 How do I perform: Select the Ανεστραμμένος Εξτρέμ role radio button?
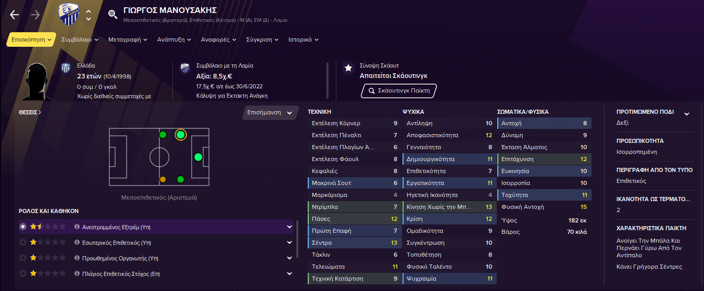tap(22, 227)
